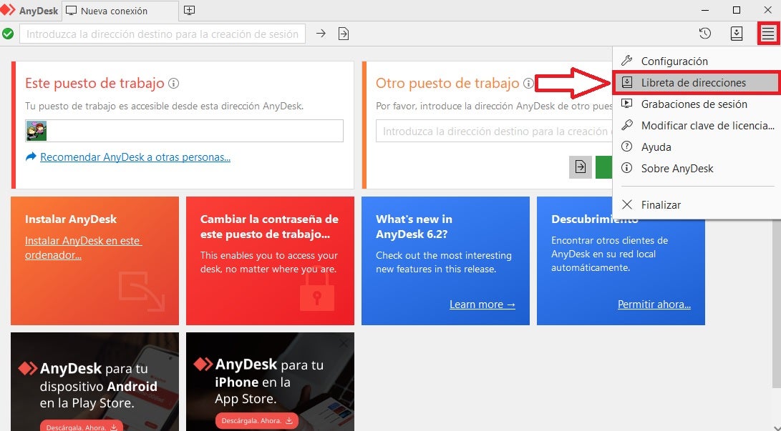Open Grabaciones de sesión menu entry
Viewport: 781px width, 431px height.
(x=696, y=104)
